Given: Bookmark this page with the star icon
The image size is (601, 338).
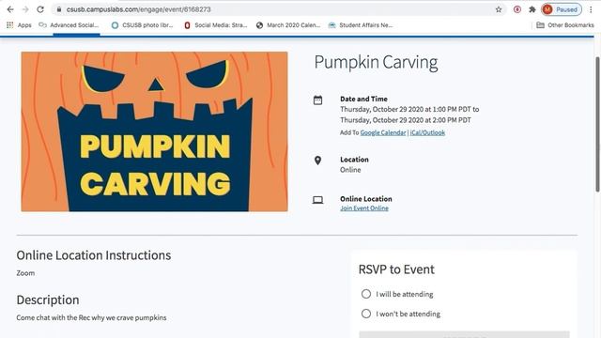Looking at the screenshot, I should [x=499, y=9].
